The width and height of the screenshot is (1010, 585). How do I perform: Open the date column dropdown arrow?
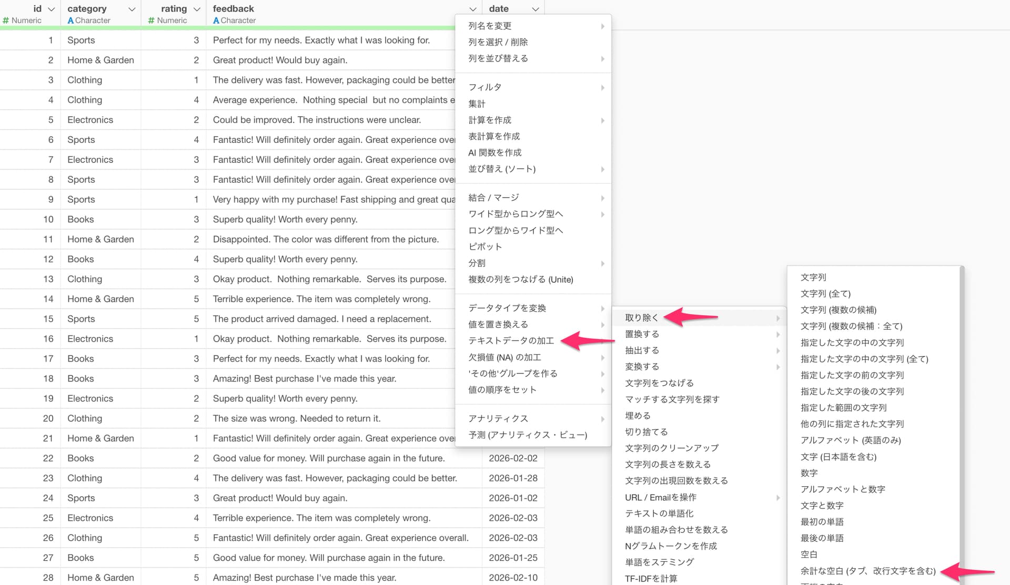pos(535,9)
